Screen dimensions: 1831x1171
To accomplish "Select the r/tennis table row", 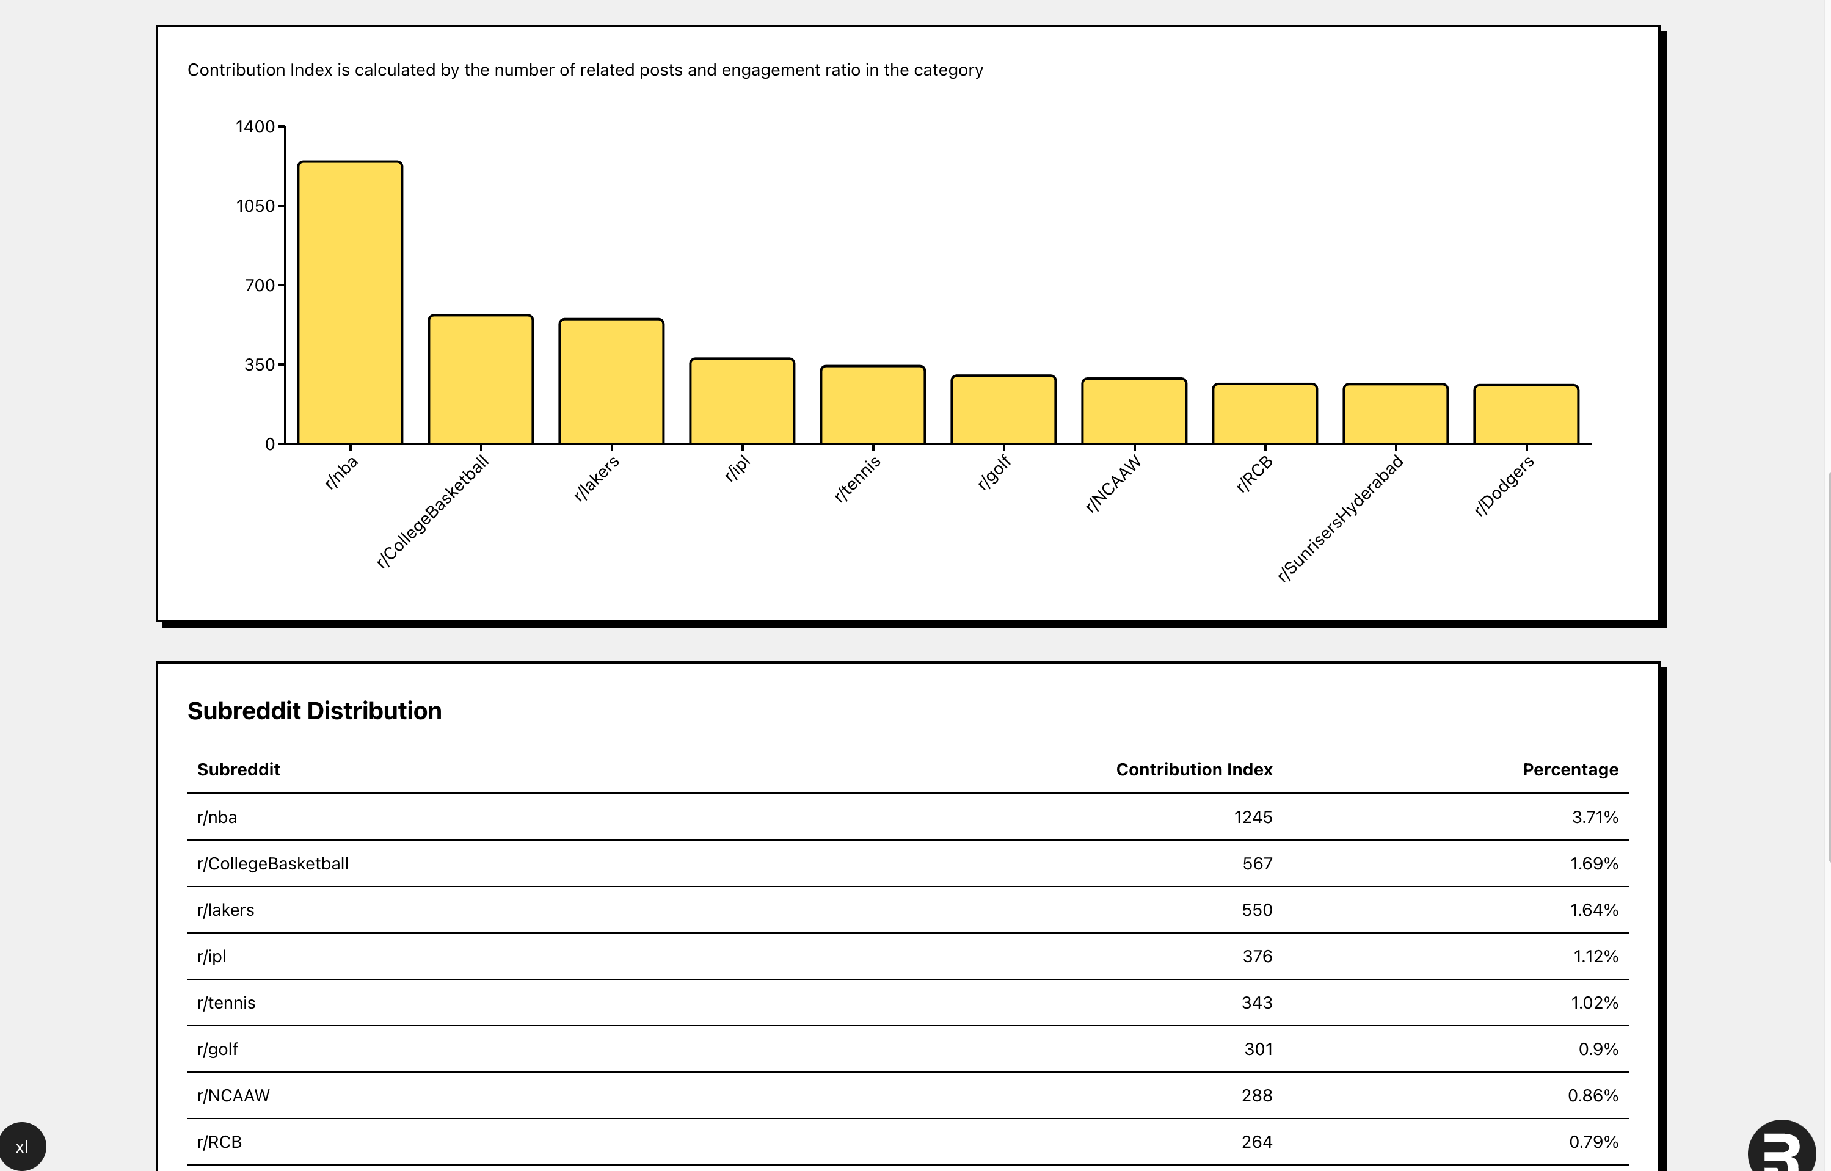I will tap(227, 1003).
